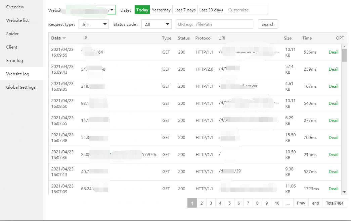Open the Error log menu item

[14, 61]
